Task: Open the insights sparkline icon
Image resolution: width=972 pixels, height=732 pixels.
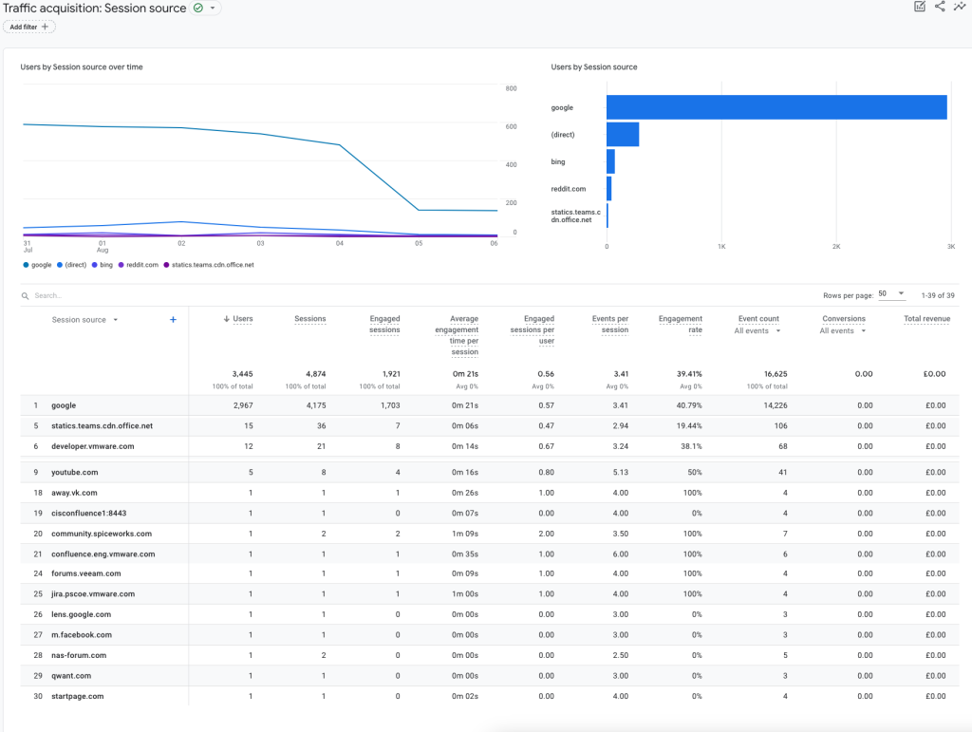Action: pos(960,7)
